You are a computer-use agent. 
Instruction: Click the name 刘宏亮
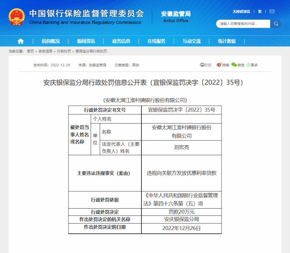pos(181,148)
